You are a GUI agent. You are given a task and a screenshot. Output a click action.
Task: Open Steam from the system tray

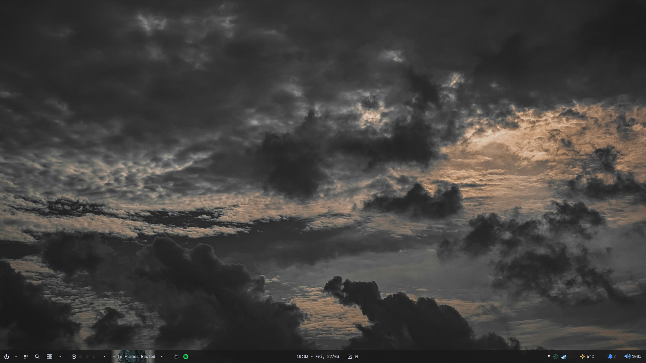(564, 357)
